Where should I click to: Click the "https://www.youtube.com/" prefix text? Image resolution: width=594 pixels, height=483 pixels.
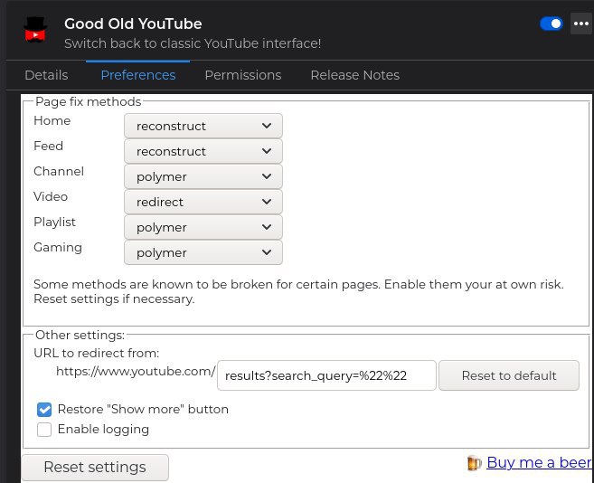(136, 371)
